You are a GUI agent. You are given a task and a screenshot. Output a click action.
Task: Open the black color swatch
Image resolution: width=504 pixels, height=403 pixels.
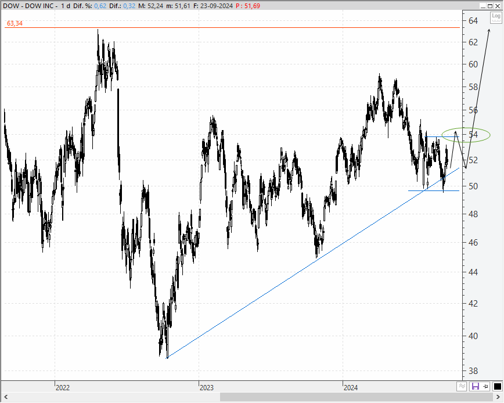tap(497, 386)
